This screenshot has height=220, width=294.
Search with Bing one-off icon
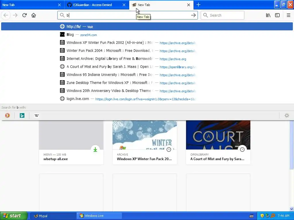[x=22, y=115]
